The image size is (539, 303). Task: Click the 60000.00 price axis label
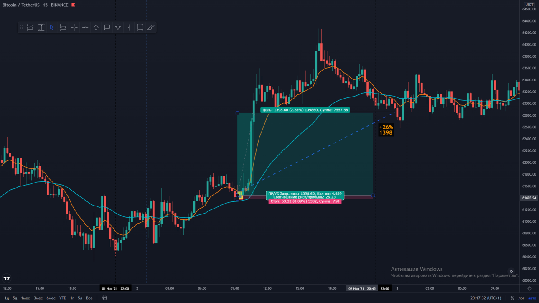[529, 281]
